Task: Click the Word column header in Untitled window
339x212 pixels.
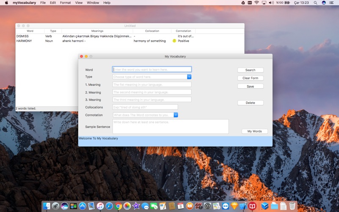Action: point(30,31)
